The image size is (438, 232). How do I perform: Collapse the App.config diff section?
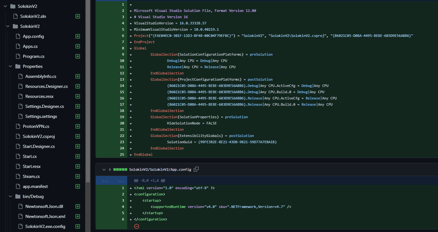(x=104, y=169)
